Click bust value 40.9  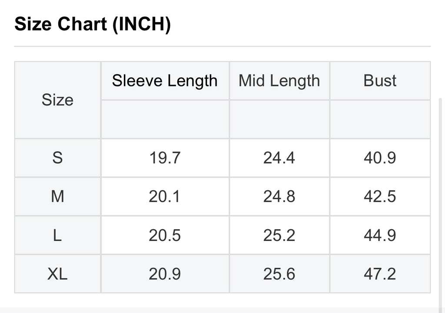pos(380,158)
